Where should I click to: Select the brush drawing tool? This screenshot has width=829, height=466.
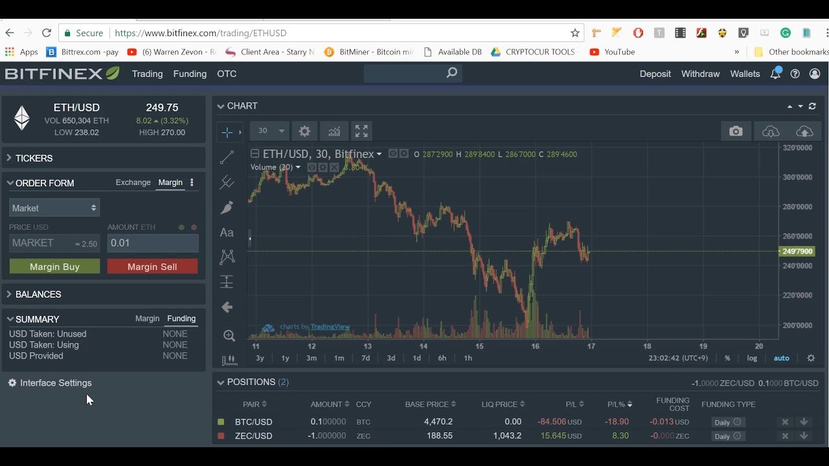(227, 208)
